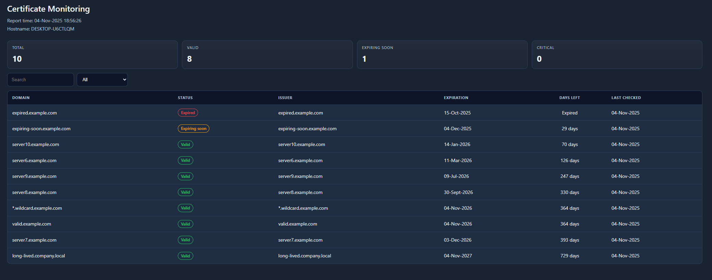Click the Days Left column header
This screenshot has height=280, width=712.
click(x=569, y=98)
